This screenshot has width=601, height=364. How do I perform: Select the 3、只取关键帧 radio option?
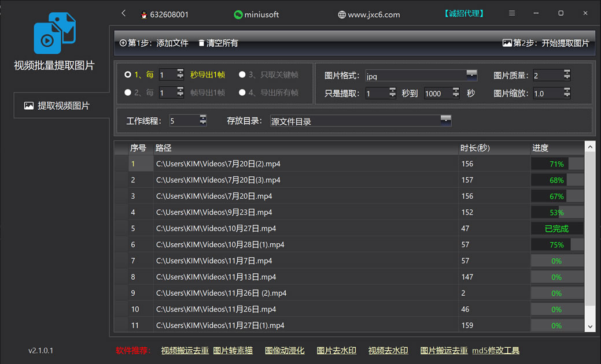point(243,74)
